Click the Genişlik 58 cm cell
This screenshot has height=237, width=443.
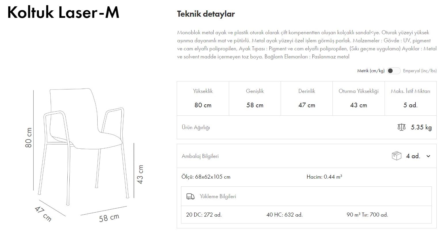(255, 98)
